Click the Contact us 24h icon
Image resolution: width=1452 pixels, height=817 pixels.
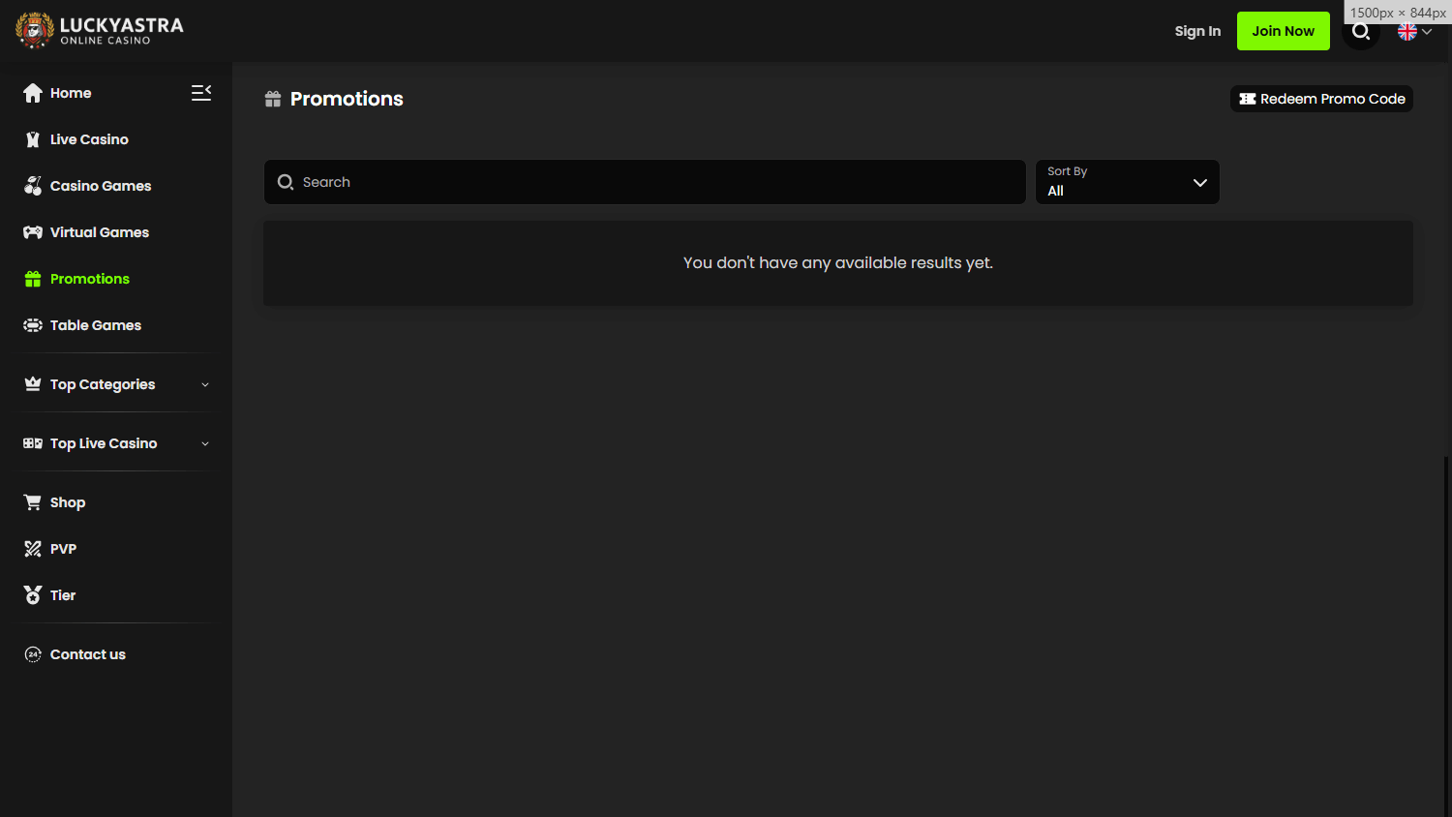(33, 654)
